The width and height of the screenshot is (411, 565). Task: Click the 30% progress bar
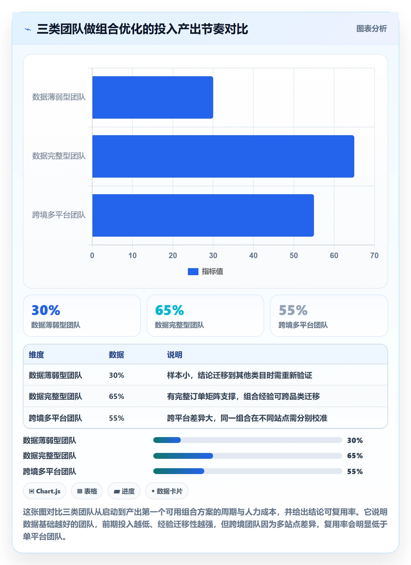[x=248, y=440]
